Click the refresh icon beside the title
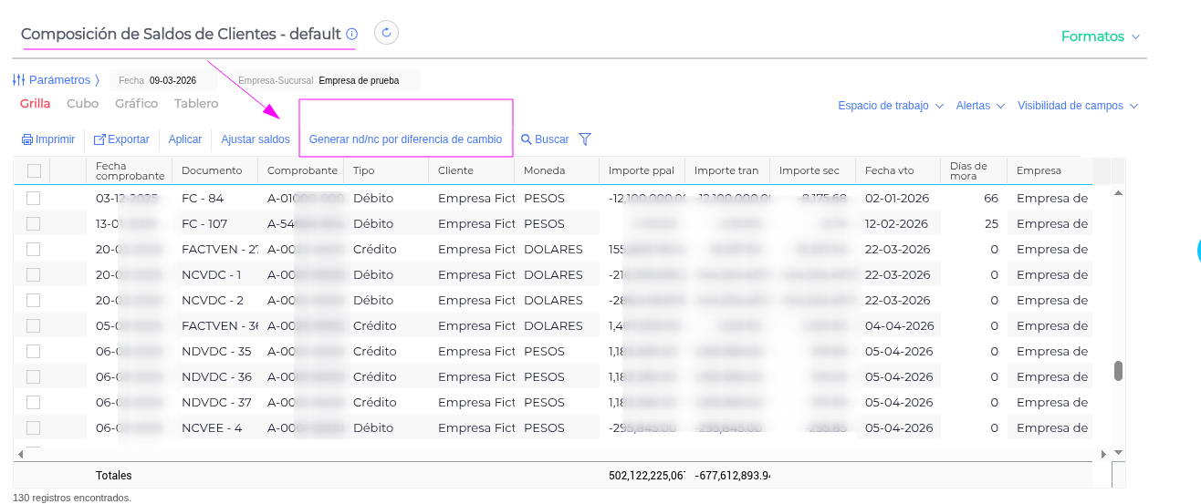The width and height of the screenshot is (1201, 504). tap(386, 33)
